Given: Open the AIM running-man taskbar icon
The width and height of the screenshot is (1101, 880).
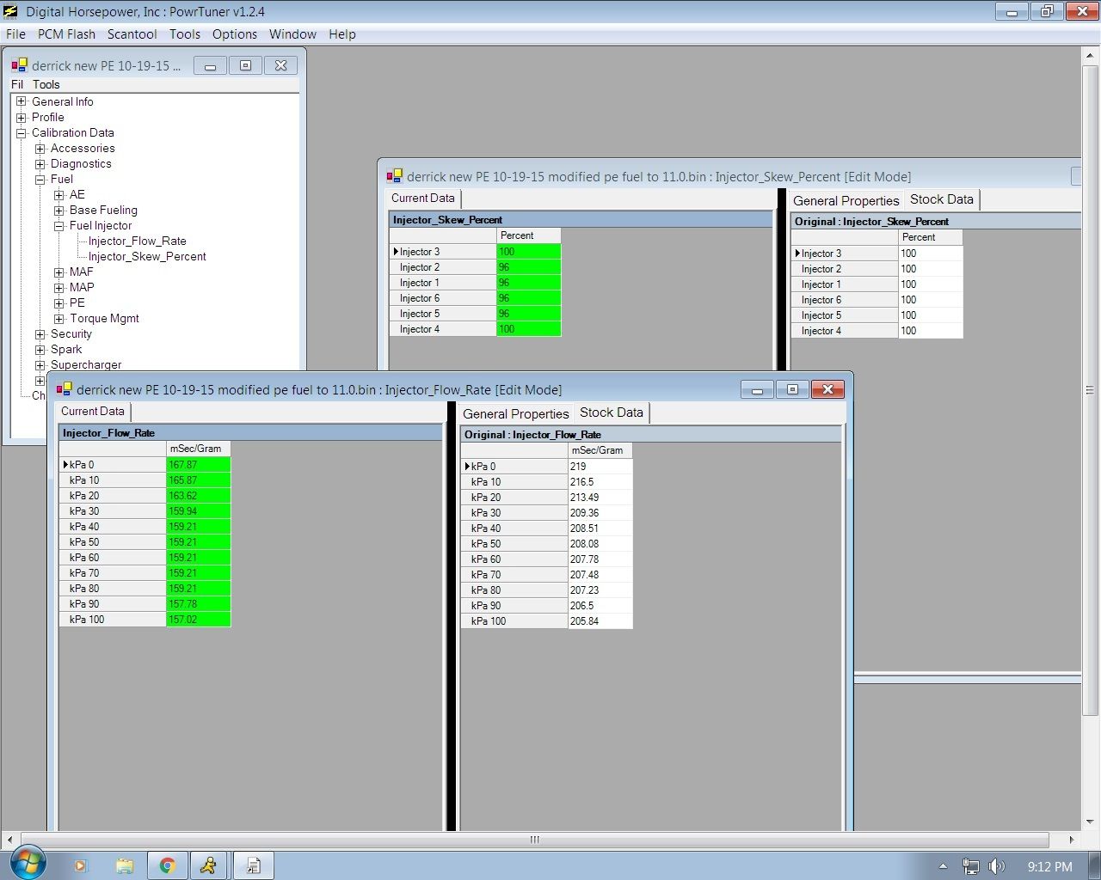Looking at the screenshot, I should (209, 865).
